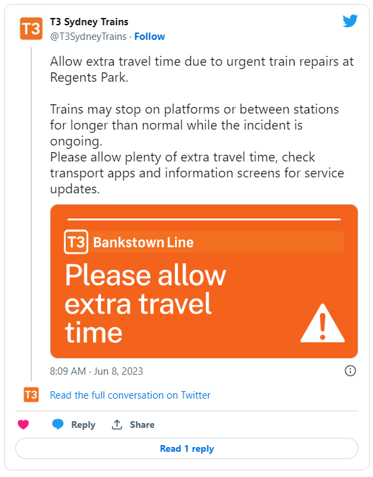Click the Bankstown Line label in banner
The image size is (373, 477).
[144, 242]
